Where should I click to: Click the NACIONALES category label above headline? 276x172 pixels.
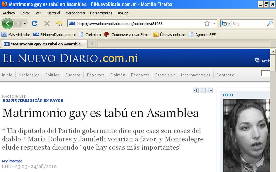pos(14,96)
